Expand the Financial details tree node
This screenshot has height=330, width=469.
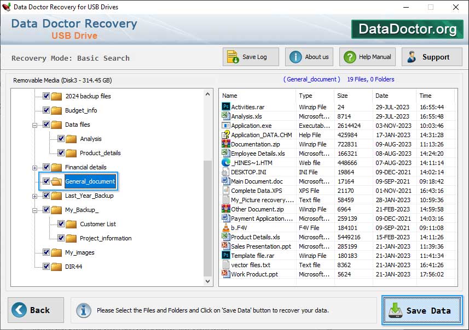pyautogui.click(x=34, y=168)
